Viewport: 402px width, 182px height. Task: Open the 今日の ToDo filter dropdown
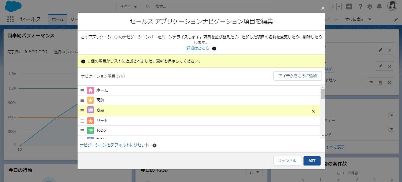[255, 172]
